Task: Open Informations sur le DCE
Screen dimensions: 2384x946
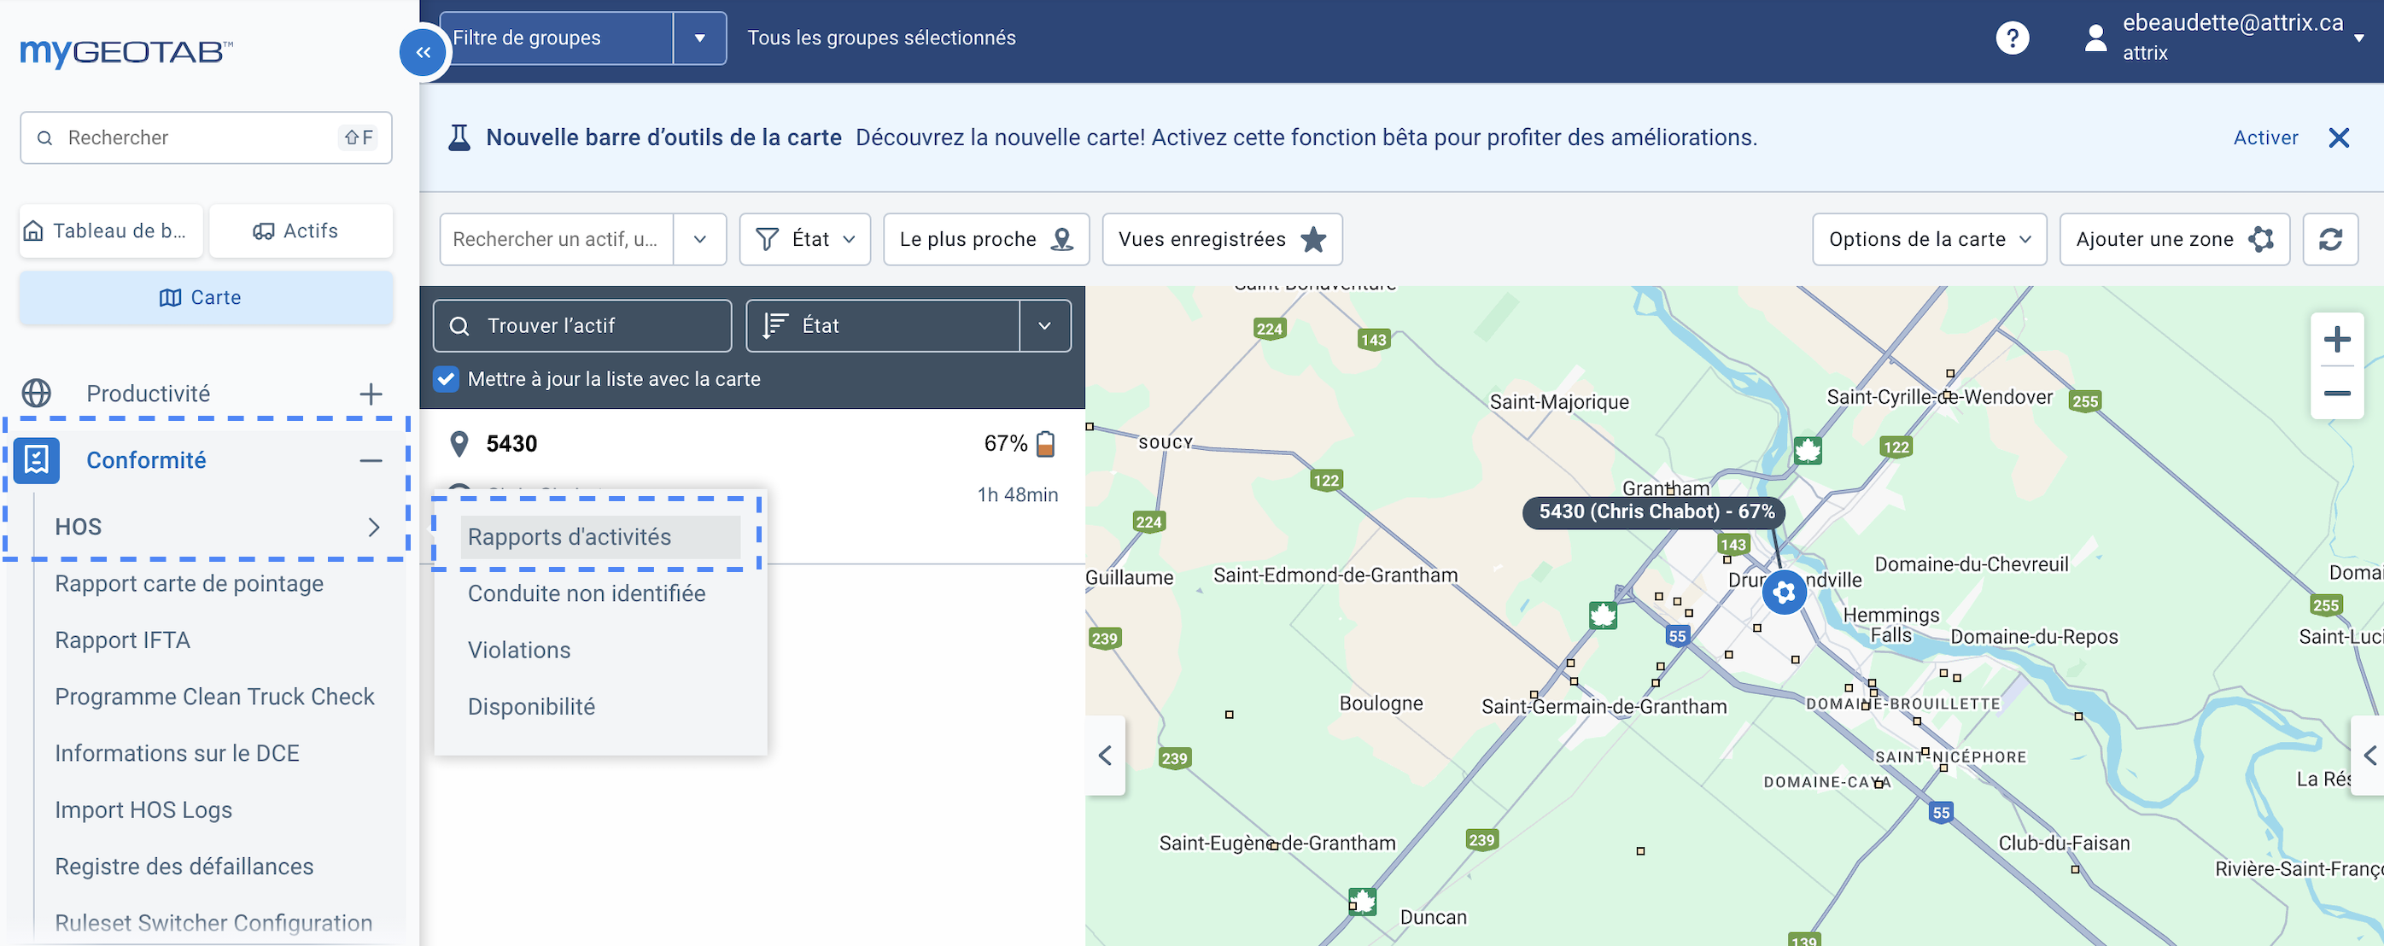Action: (x=177, y=753)
